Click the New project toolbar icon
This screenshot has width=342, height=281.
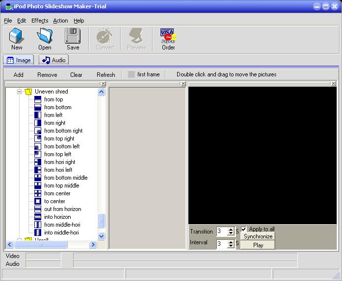tap(17, 37)
